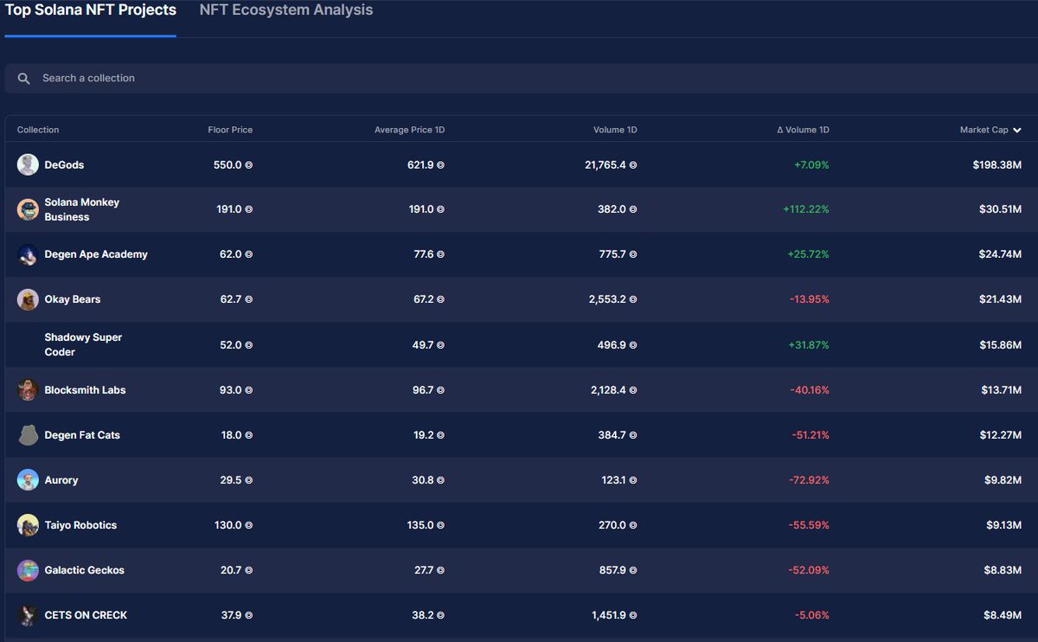This screenshot has width=1038, height=642.
Task: Focus the Search a collection field
Action: [521, 78]
